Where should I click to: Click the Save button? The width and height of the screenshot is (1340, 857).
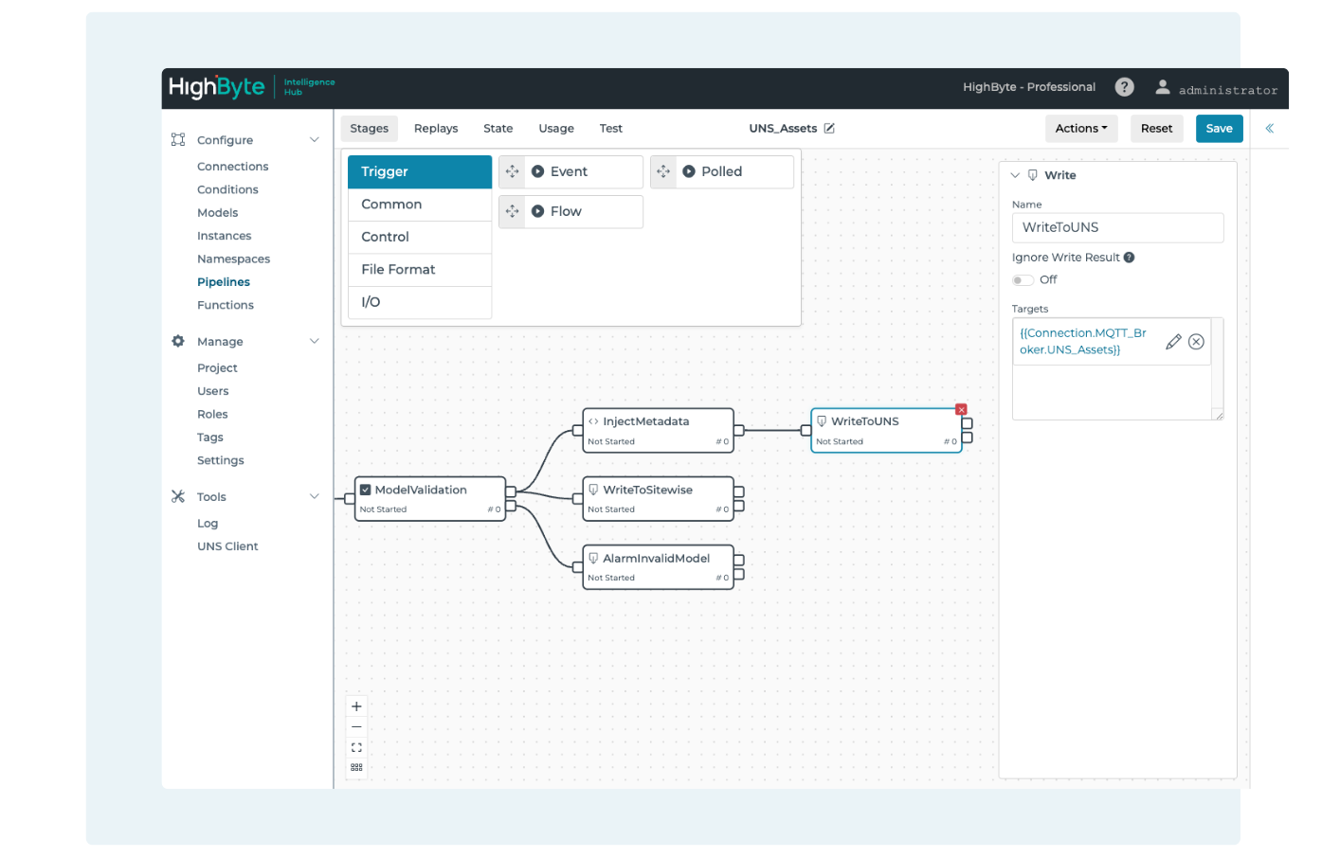pos(1219,129)
